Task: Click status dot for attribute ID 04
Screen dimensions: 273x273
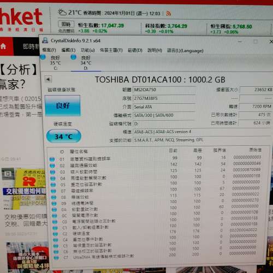Action: pyautogui.click(x=52, y=179)
